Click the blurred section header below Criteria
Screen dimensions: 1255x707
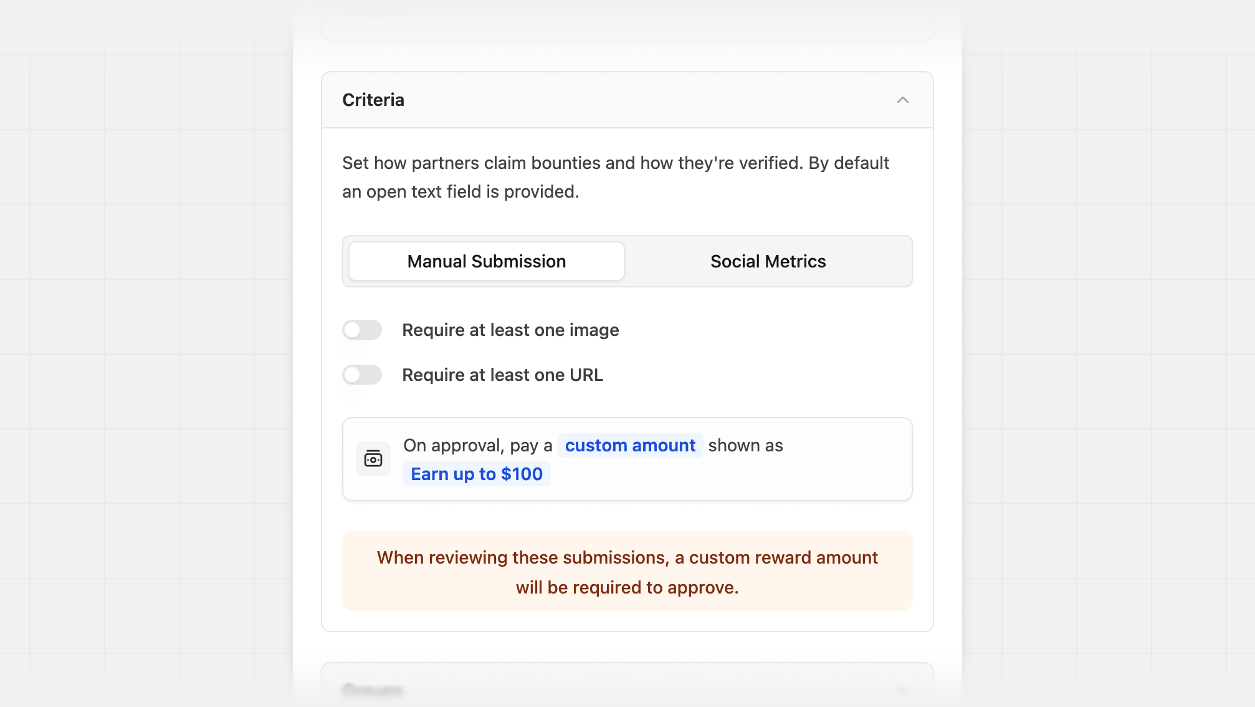tap(374, 689)
